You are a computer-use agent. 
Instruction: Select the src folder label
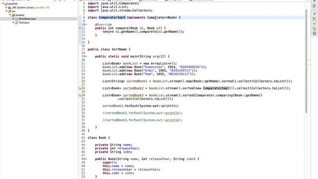click(x=13, y=11)
